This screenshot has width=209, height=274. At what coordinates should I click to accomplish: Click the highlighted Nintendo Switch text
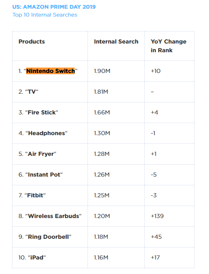[51, 71]
